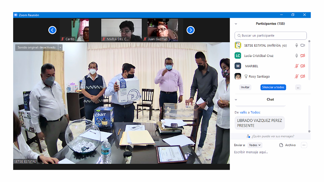
Task: Toggle SETSE ESTATAL microphone icon
Action: 296,46
